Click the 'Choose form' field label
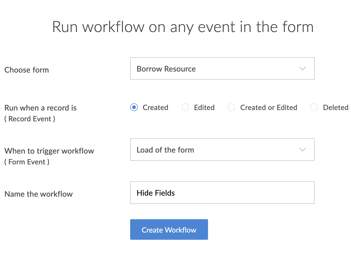The image size is (351, 260). pyautogui.click(x=27, y=70)
